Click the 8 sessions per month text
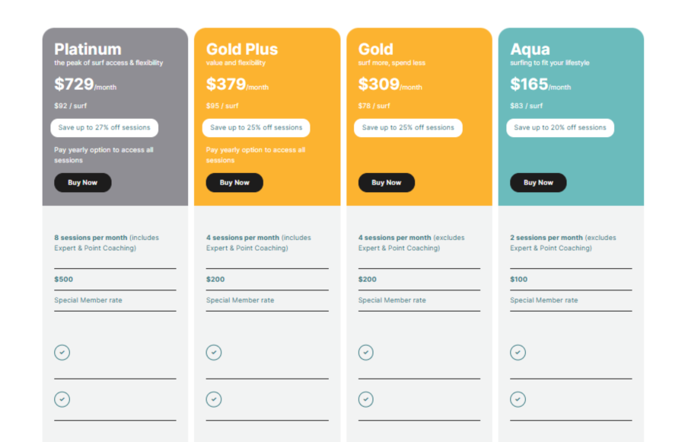Screen dimensions: 685x442 click(91, 238)
